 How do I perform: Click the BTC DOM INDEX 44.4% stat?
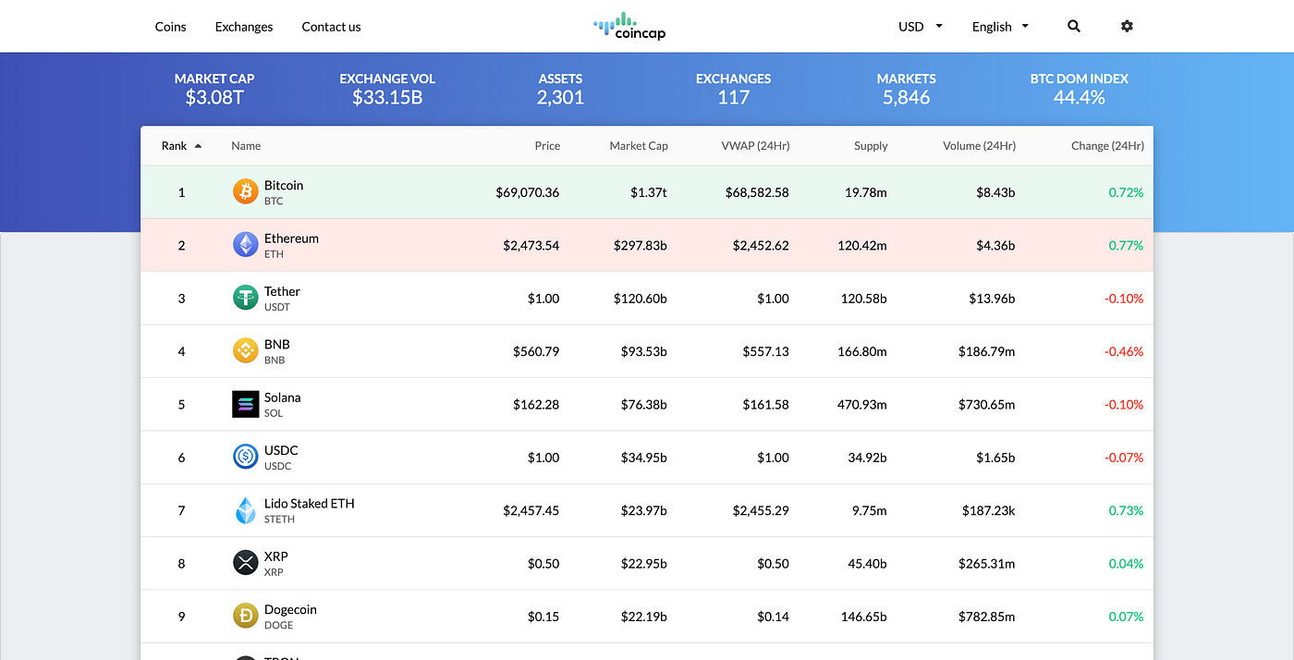tap(1080, 89)
